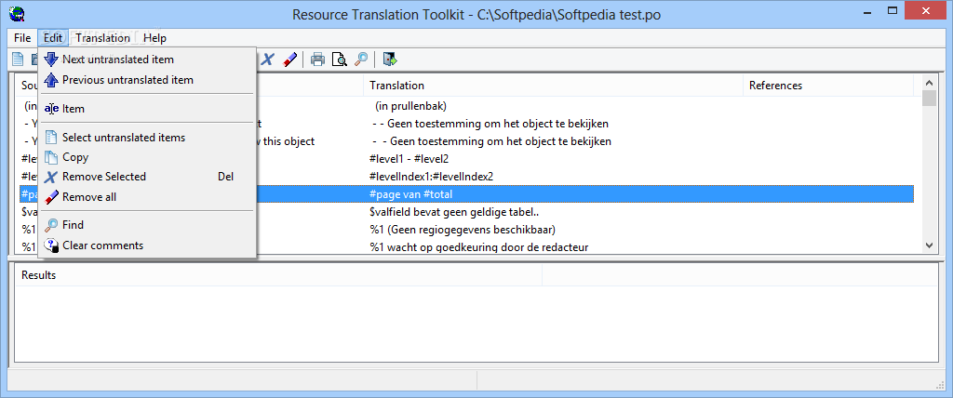The height and width of the screenshot is (398, 953).
Task: Click the Item edit-text icon in menu
Action: (x=52, y=109)
